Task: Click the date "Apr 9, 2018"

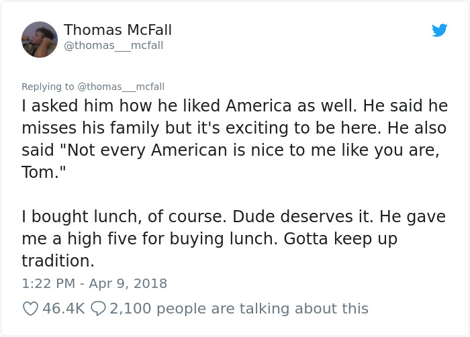Action: (129, 283)
